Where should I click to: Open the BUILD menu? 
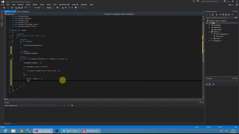click(28, 5)
